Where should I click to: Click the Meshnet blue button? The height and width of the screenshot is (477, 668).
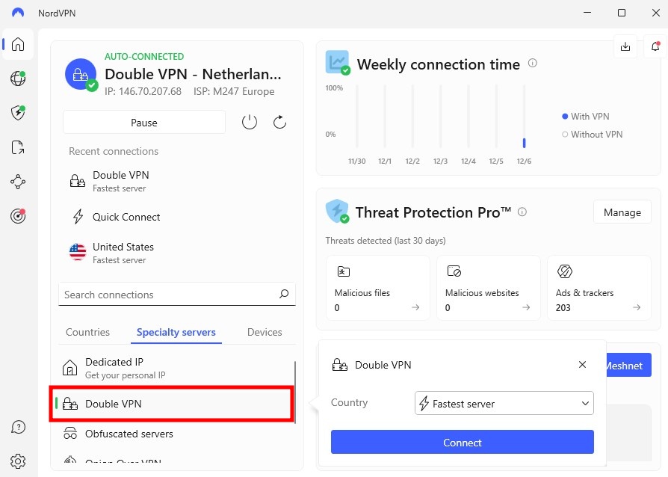[x=628, y=366]
